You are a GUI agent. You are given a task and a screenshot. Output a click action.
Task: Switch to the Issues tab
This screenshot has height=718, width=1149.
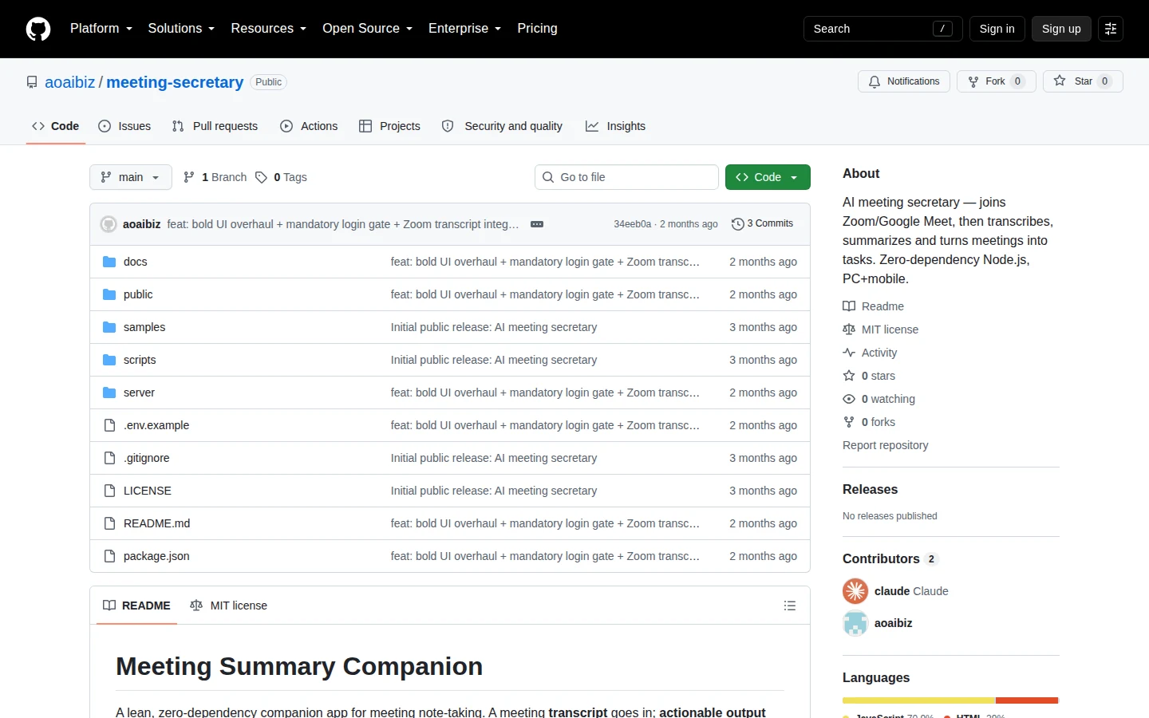[x=124, y=126]
